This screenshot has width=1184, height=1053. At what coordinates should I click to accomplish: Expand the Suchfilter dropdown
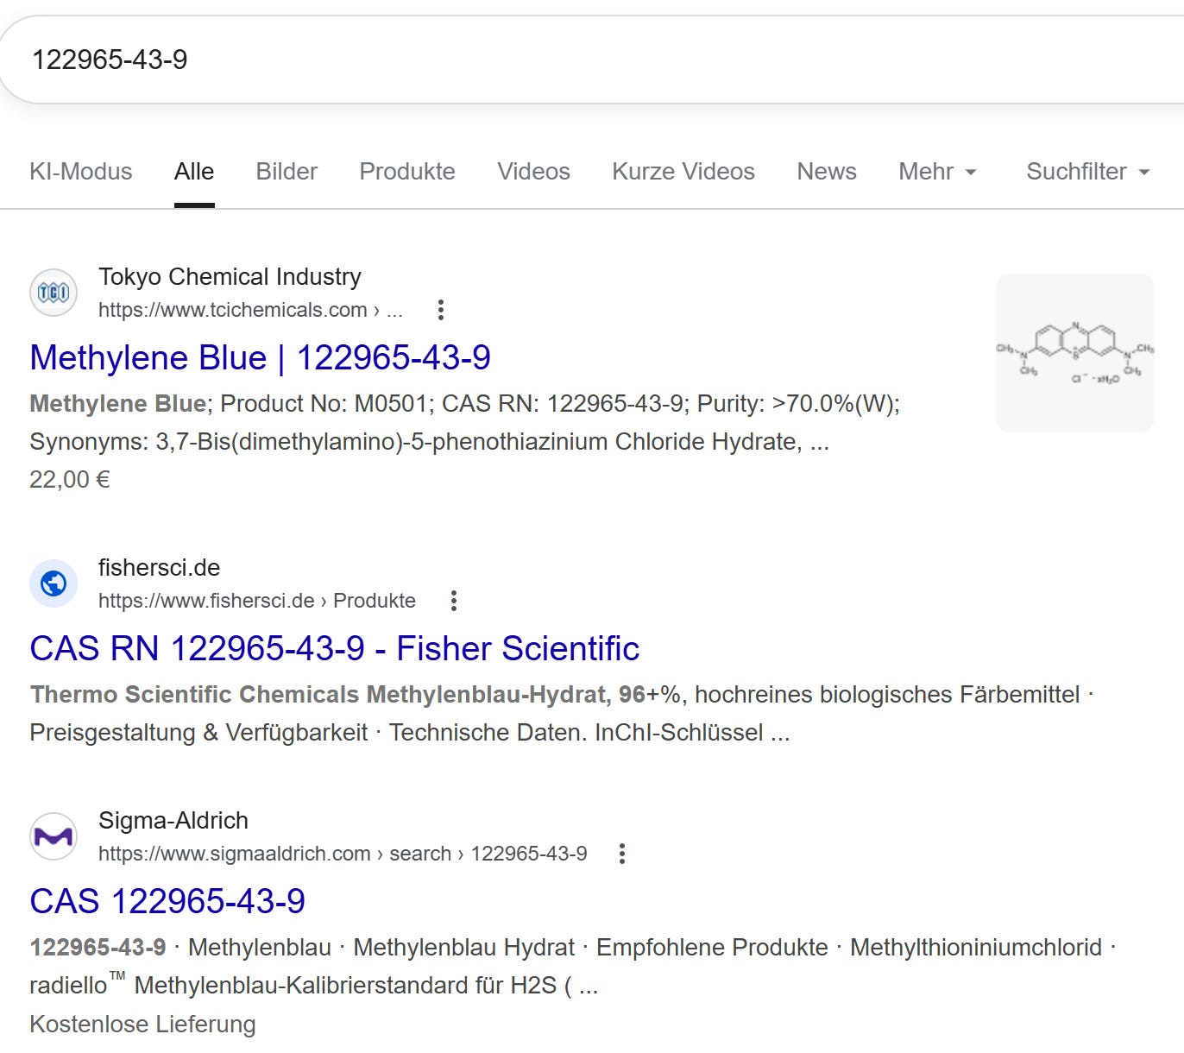[x=1088, y=172]
